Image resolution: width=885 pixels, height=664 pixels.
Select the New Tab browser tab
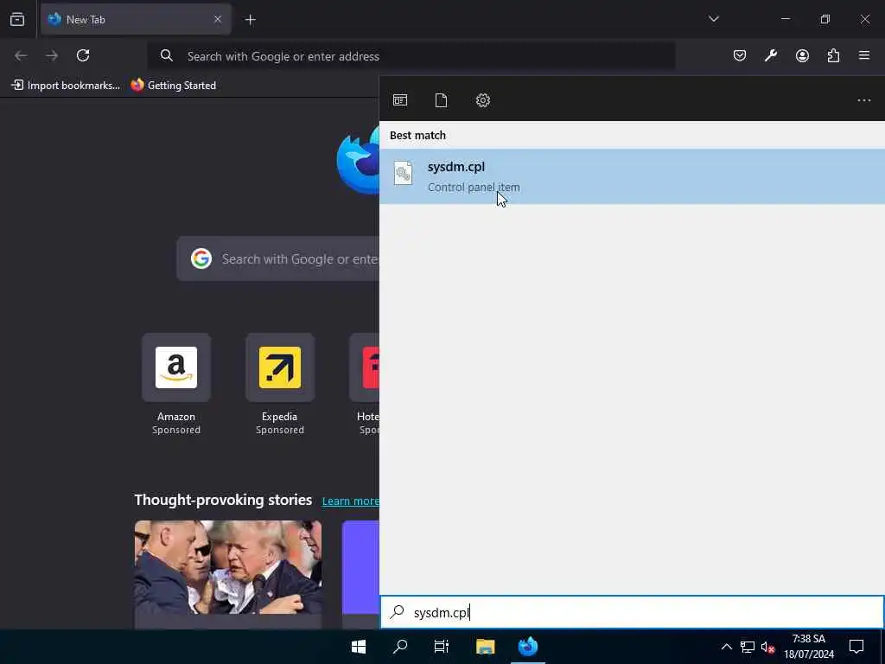136,20
